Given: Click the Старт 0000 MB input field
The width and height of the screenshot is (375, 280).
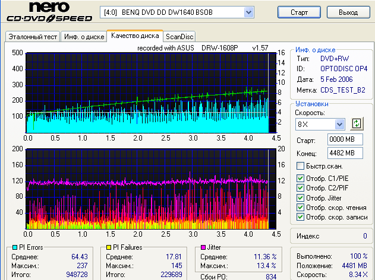Looking at the screenshot, I should [x=345, y=139].
